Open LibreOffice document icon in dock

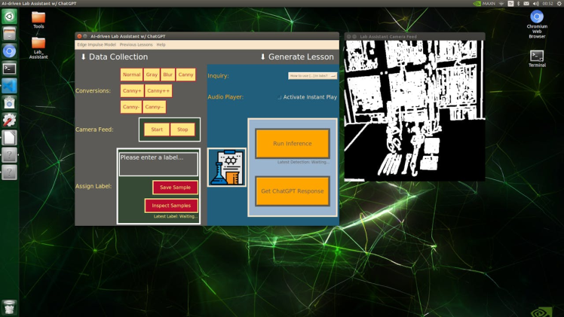click(x=9, y=138)
